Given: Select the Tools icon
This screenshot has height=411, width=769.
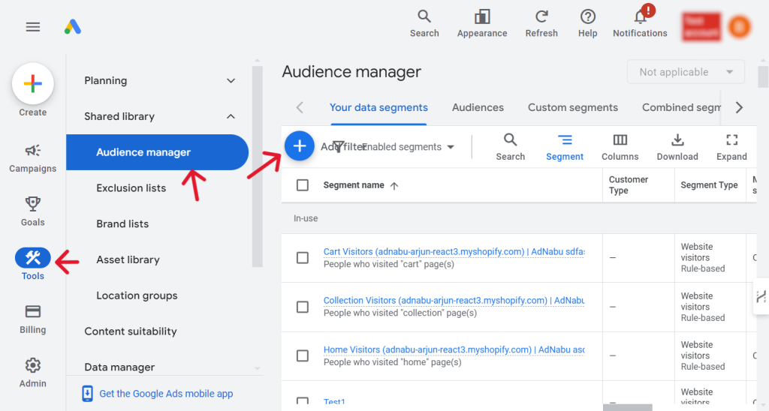Looking at the screenshot, I should coord(33,258).
